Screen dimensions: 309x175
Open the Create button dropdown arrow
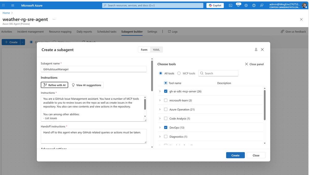click(23, 42)
